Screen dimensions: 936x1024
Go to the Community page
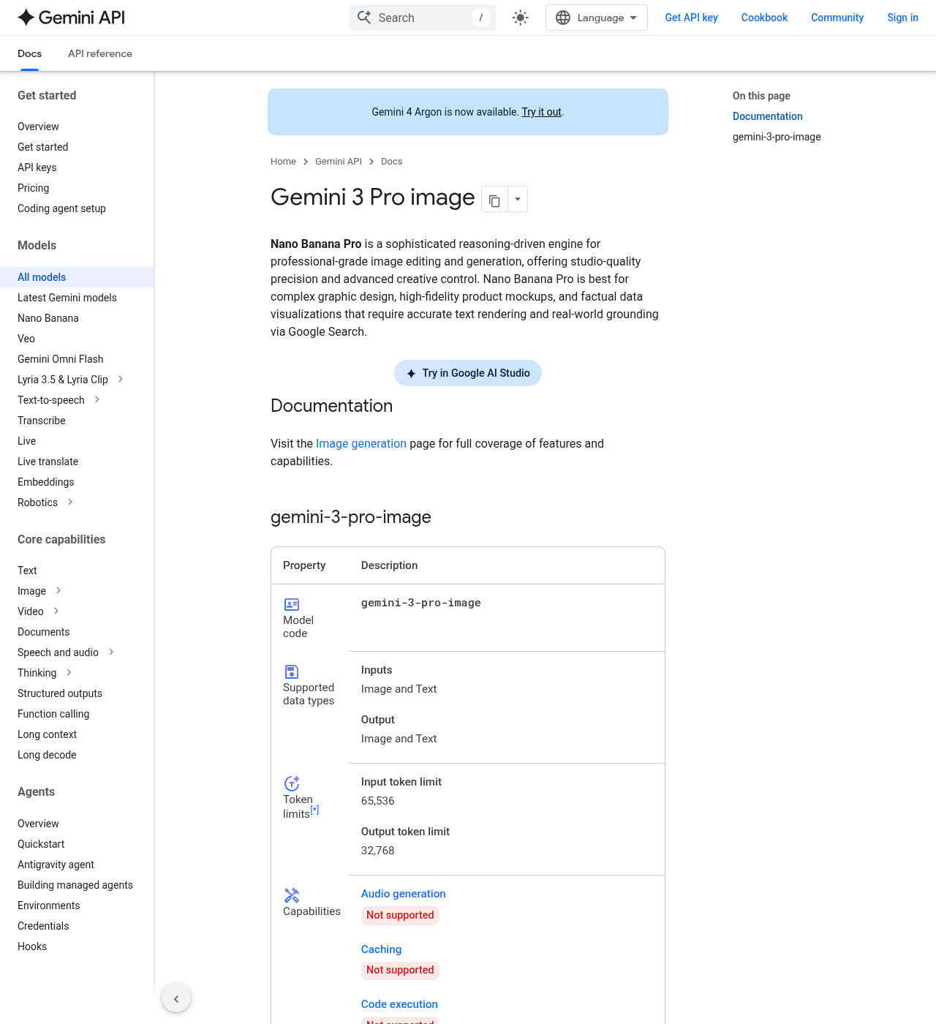click(837, 18)
